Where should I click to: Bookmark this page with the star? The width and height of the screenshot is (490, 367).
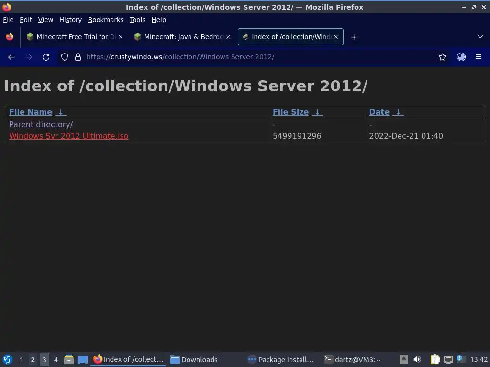[x=443, y=57]
